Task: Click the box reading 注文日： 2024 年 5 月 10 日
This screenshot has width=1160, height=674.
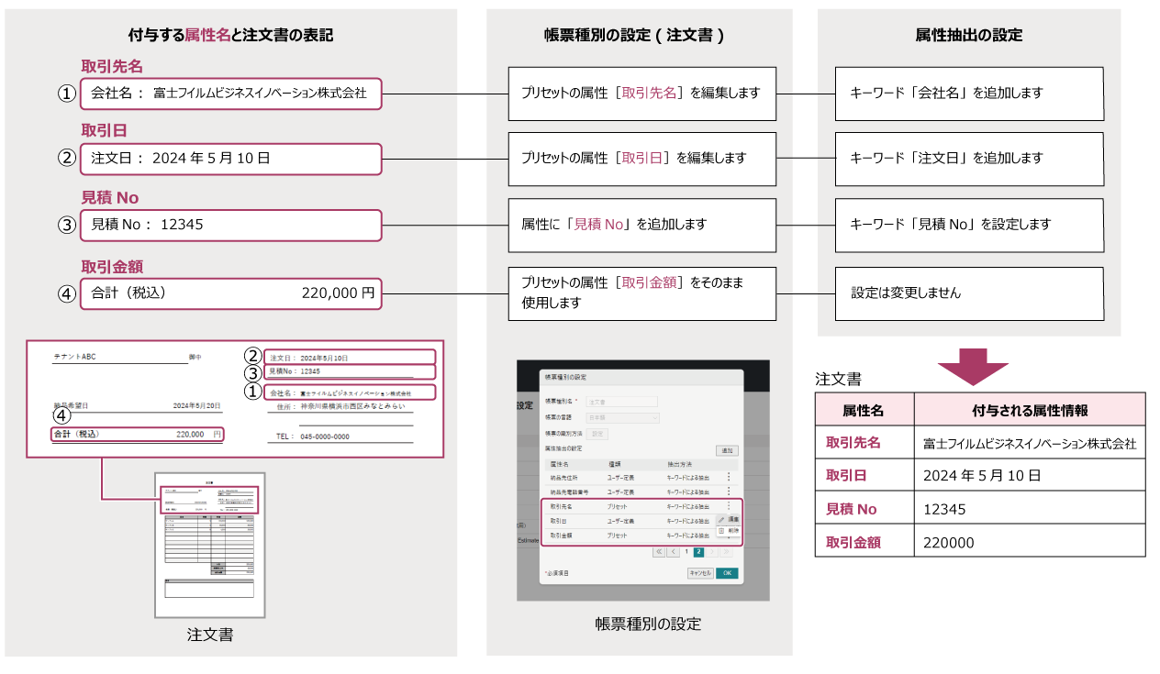Action: pyautogui.click(x=230, y=158)
